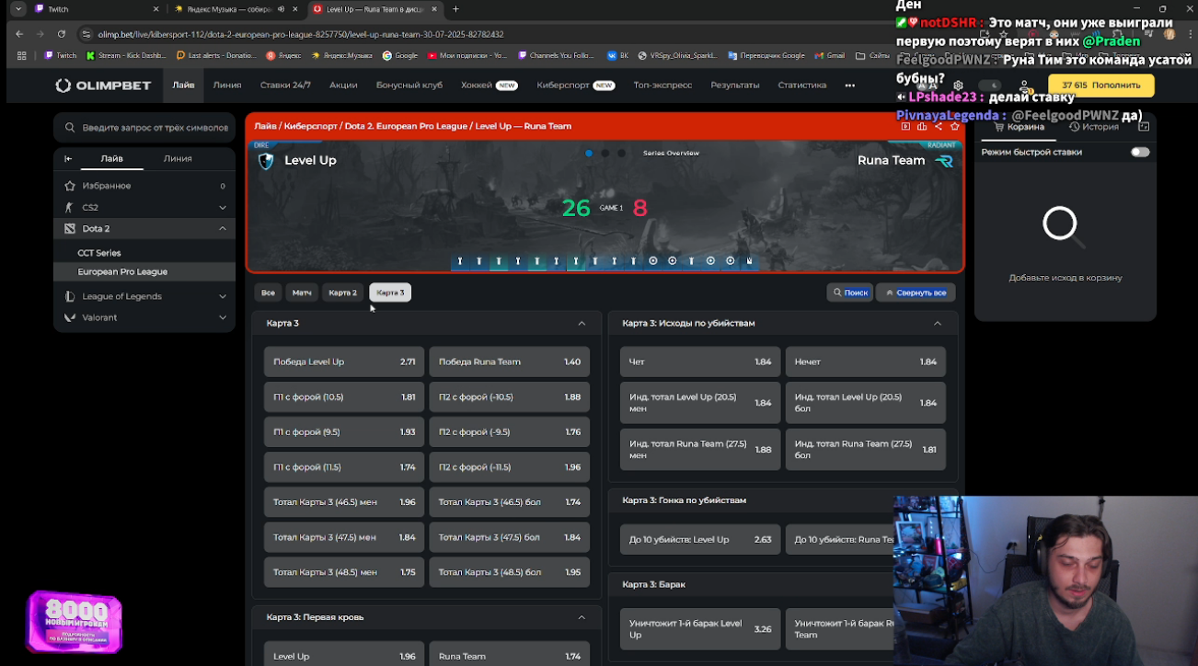This screenshot has width=1198, height=666.
Task: Select the Карта 2 filter chip
Action: pyautogui.click(x=342, y=293)
